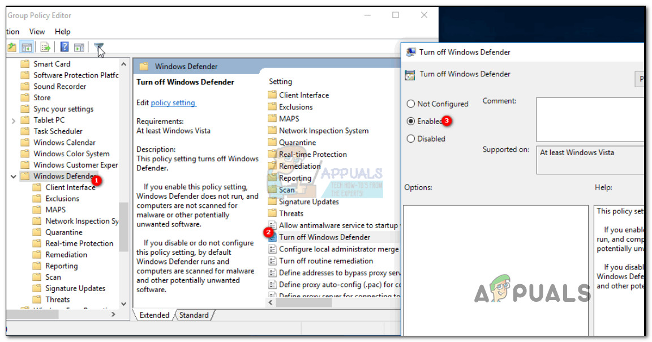Click the MAPS folder icon in settings list
The height and width of the screenshot is (342, 652).
point(272,118)
